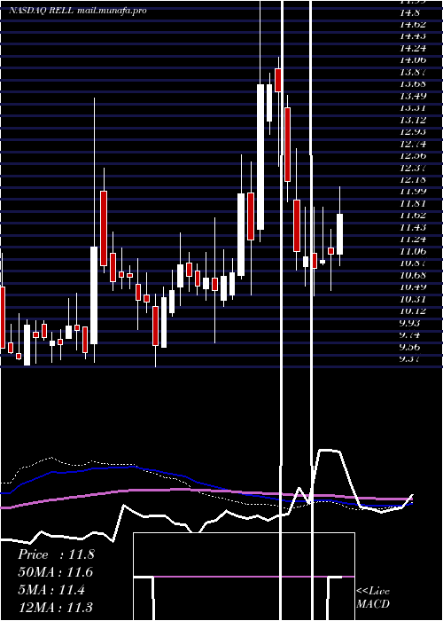Click the 12.93 price axis label

(x=413, y=132)
